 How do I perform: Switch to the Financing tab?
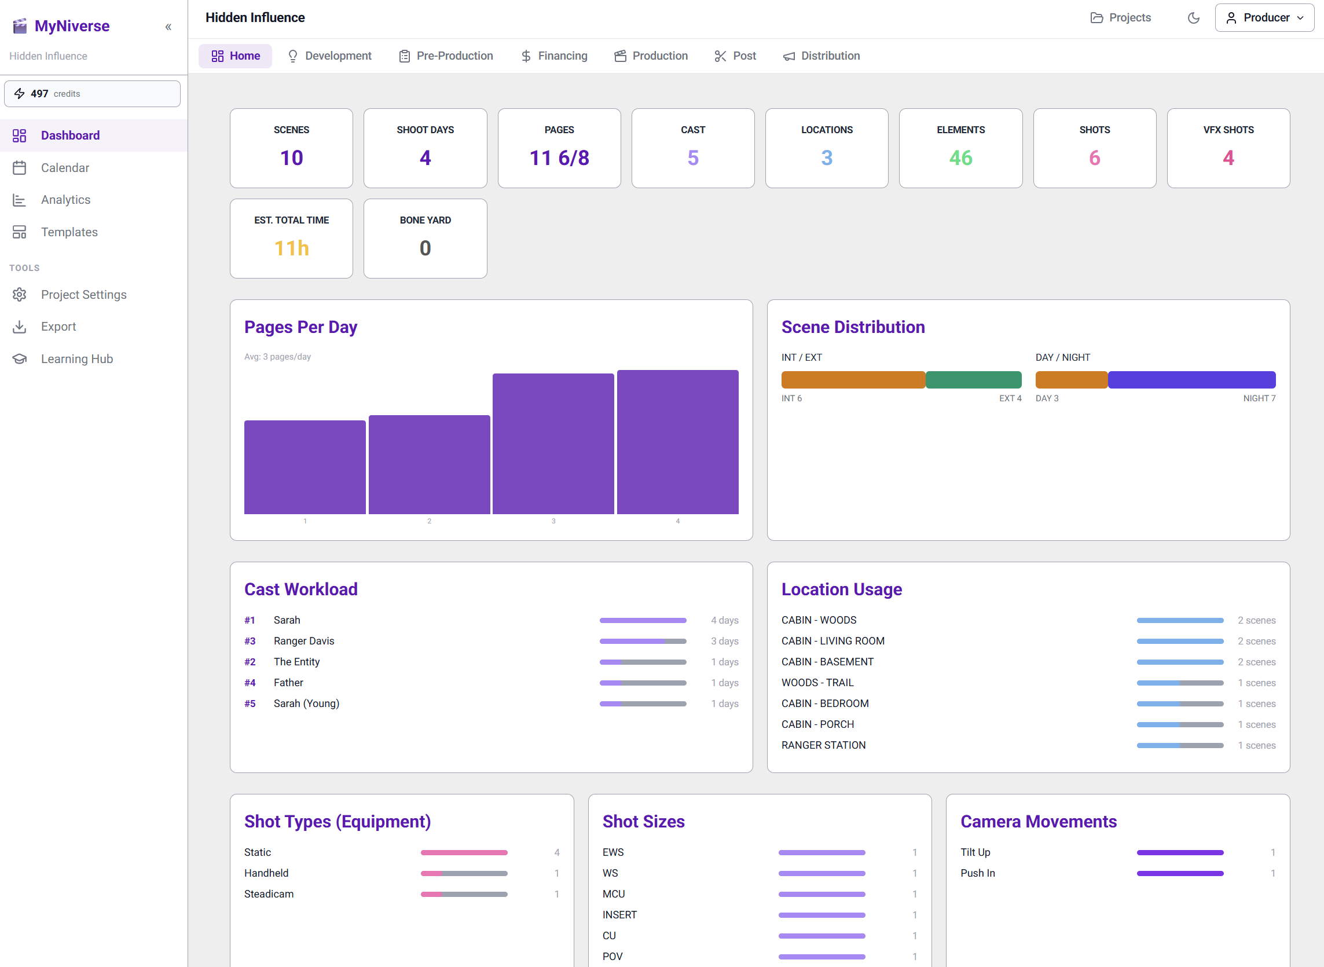click(x=553, y=56)
